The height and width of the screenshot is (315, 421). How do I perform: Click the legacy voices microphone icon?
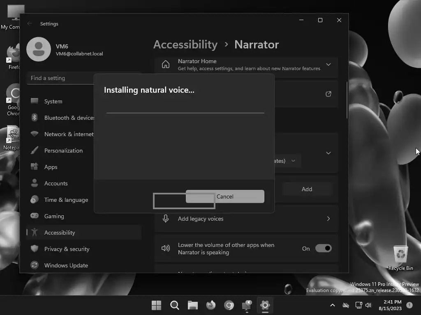tap(166, 219)
